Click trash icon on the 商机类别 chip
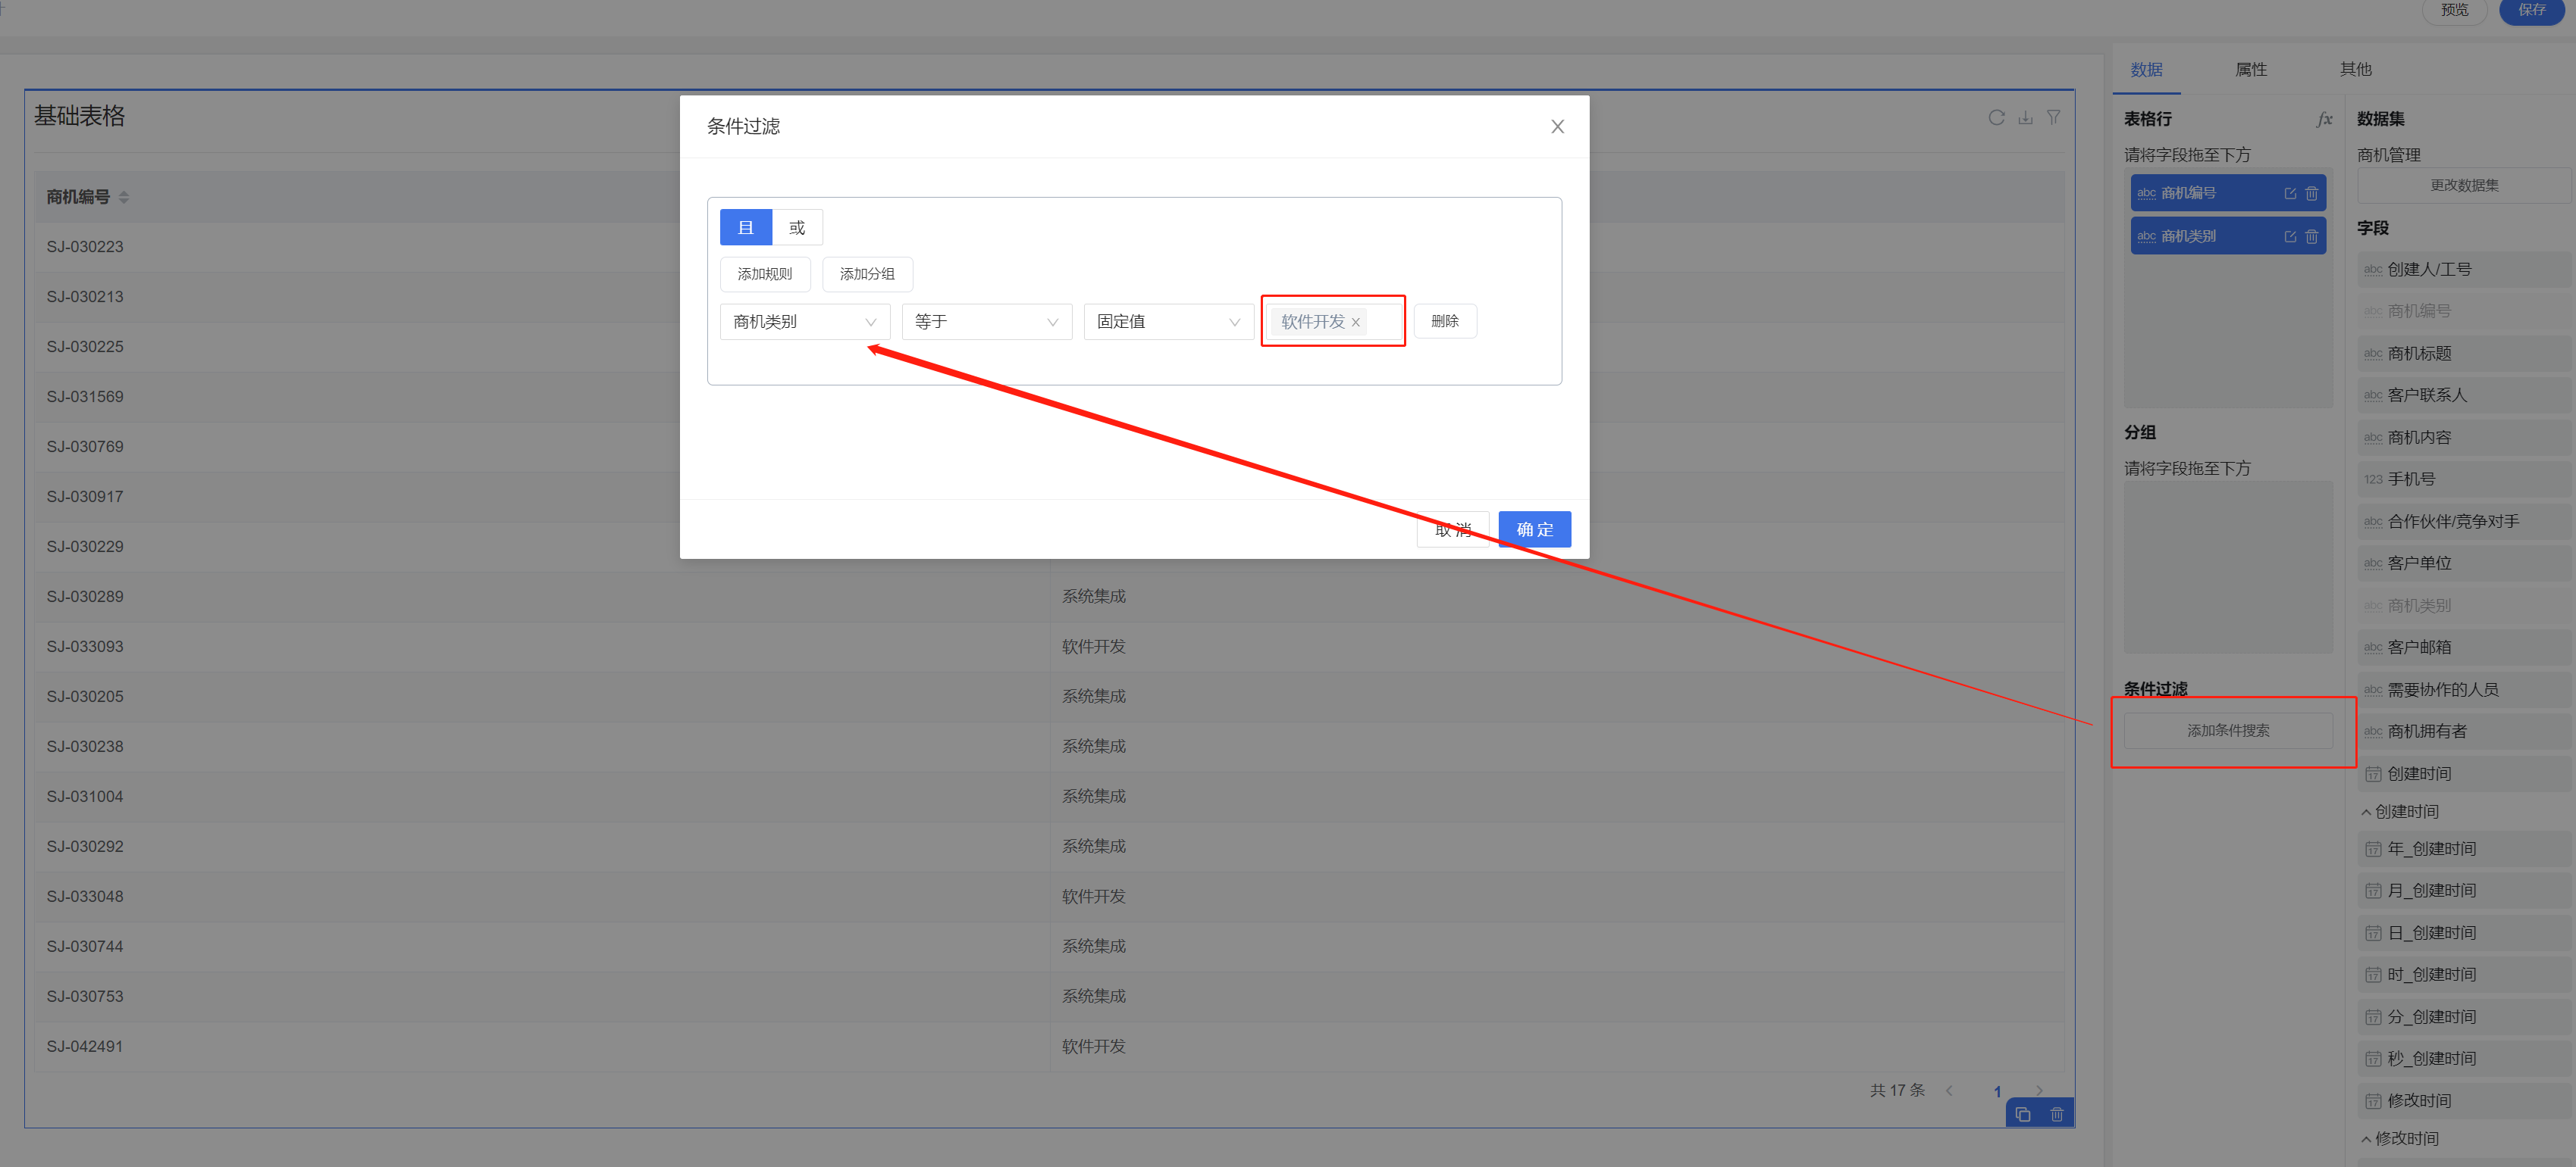The image size is (2576, 1167). pos(2311,237)
